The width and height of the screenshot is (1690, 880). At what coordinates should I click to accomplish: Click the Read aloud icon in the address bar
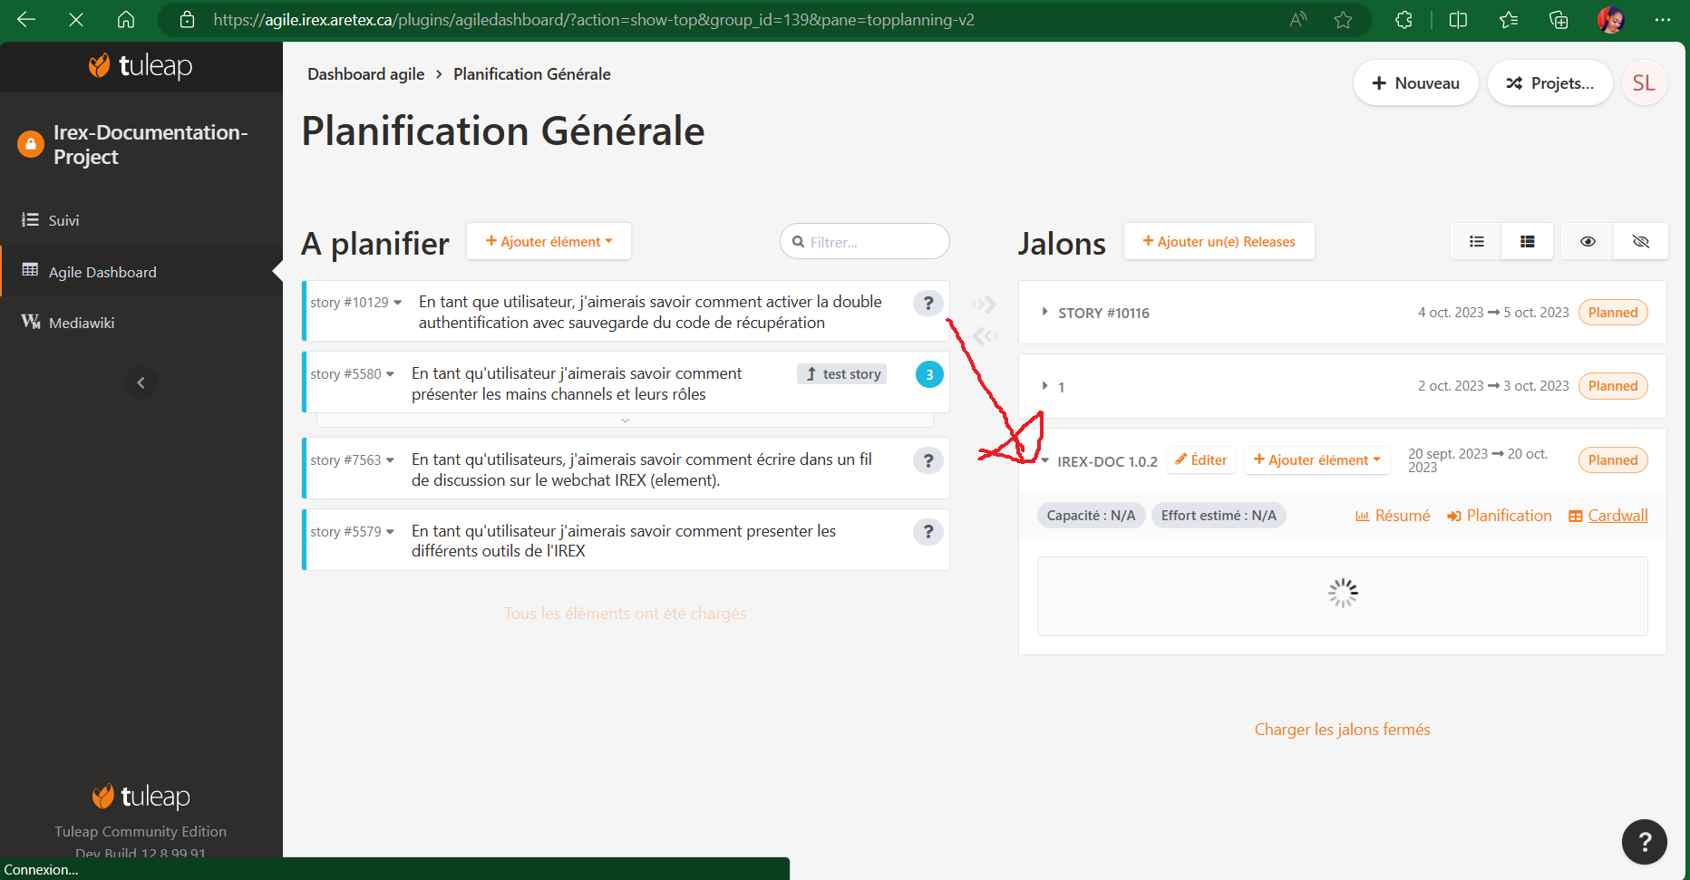[1298, 20]
